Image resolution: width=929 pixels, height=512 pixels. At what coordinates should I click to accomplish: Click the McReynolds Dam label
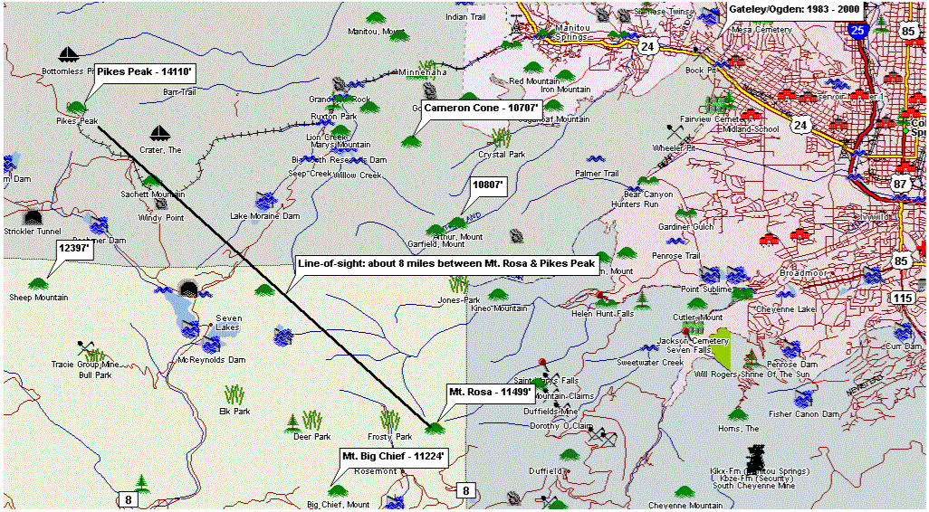coord(212,360)
